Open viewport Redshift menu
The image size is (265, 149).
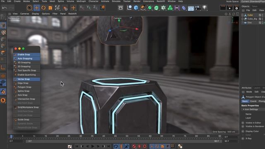(72, 14)
